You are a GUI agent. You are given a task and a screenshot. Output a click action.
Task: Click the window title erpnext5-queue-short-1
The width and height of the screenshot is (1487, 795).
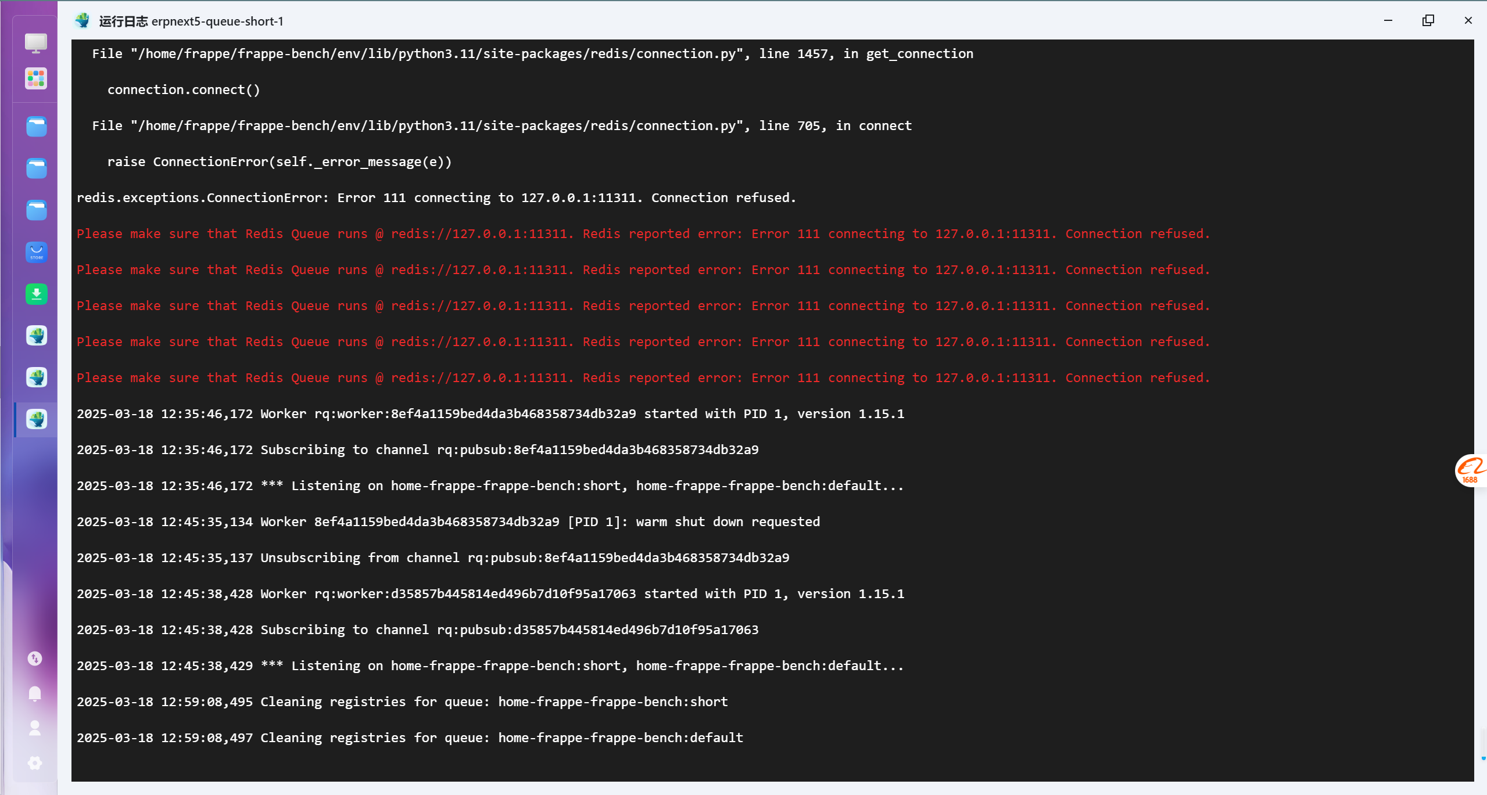[x=217, y=21]
